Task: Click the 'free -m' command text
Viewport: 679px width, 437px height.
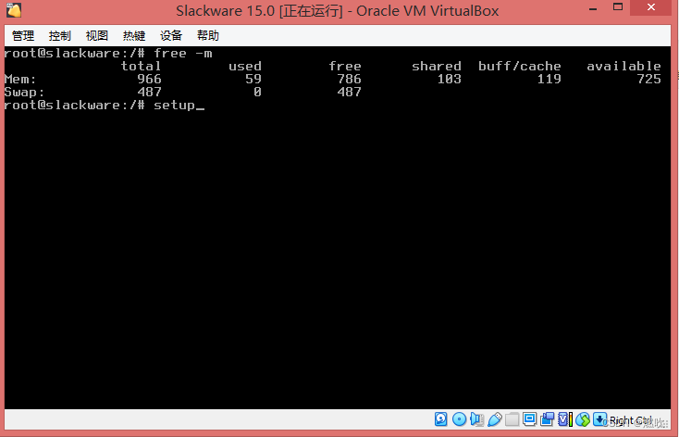Action: coord(183,54)
